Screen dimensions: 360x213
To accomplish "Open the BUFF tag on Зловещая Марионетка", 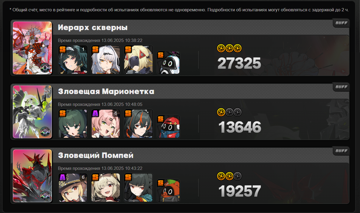I will point(341,87).
